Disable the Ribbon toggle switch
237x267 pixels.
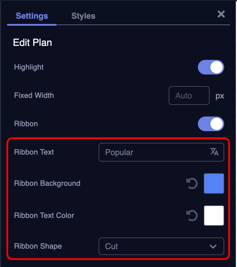[x=211, y=124]
